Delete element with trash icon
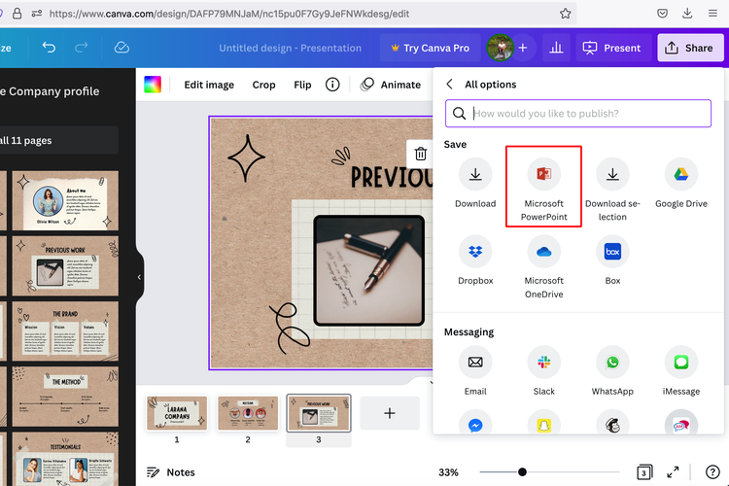 click(x=420, y=154)
